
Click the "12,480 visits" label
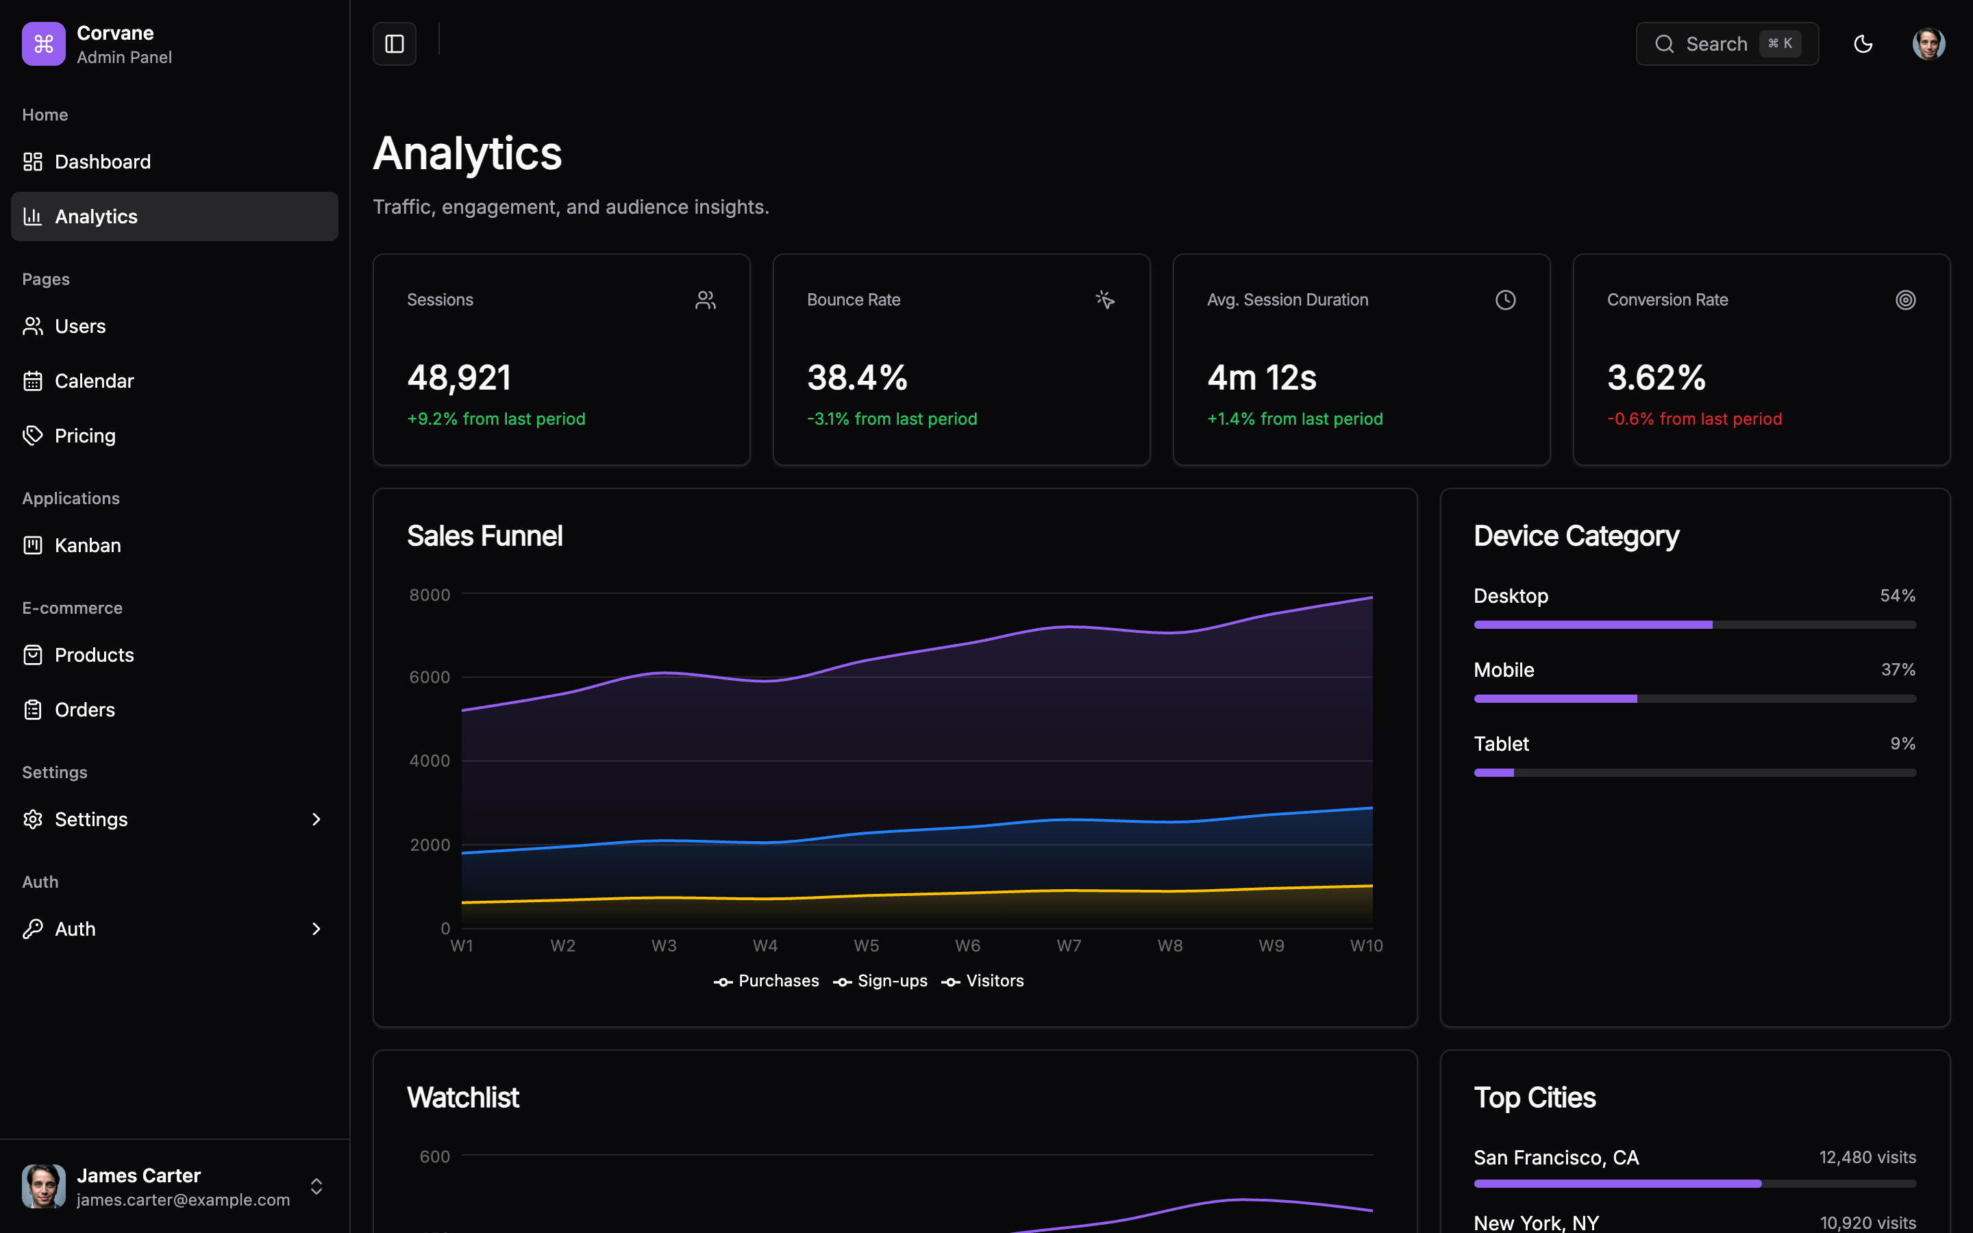click(x=1867, y=1157)
